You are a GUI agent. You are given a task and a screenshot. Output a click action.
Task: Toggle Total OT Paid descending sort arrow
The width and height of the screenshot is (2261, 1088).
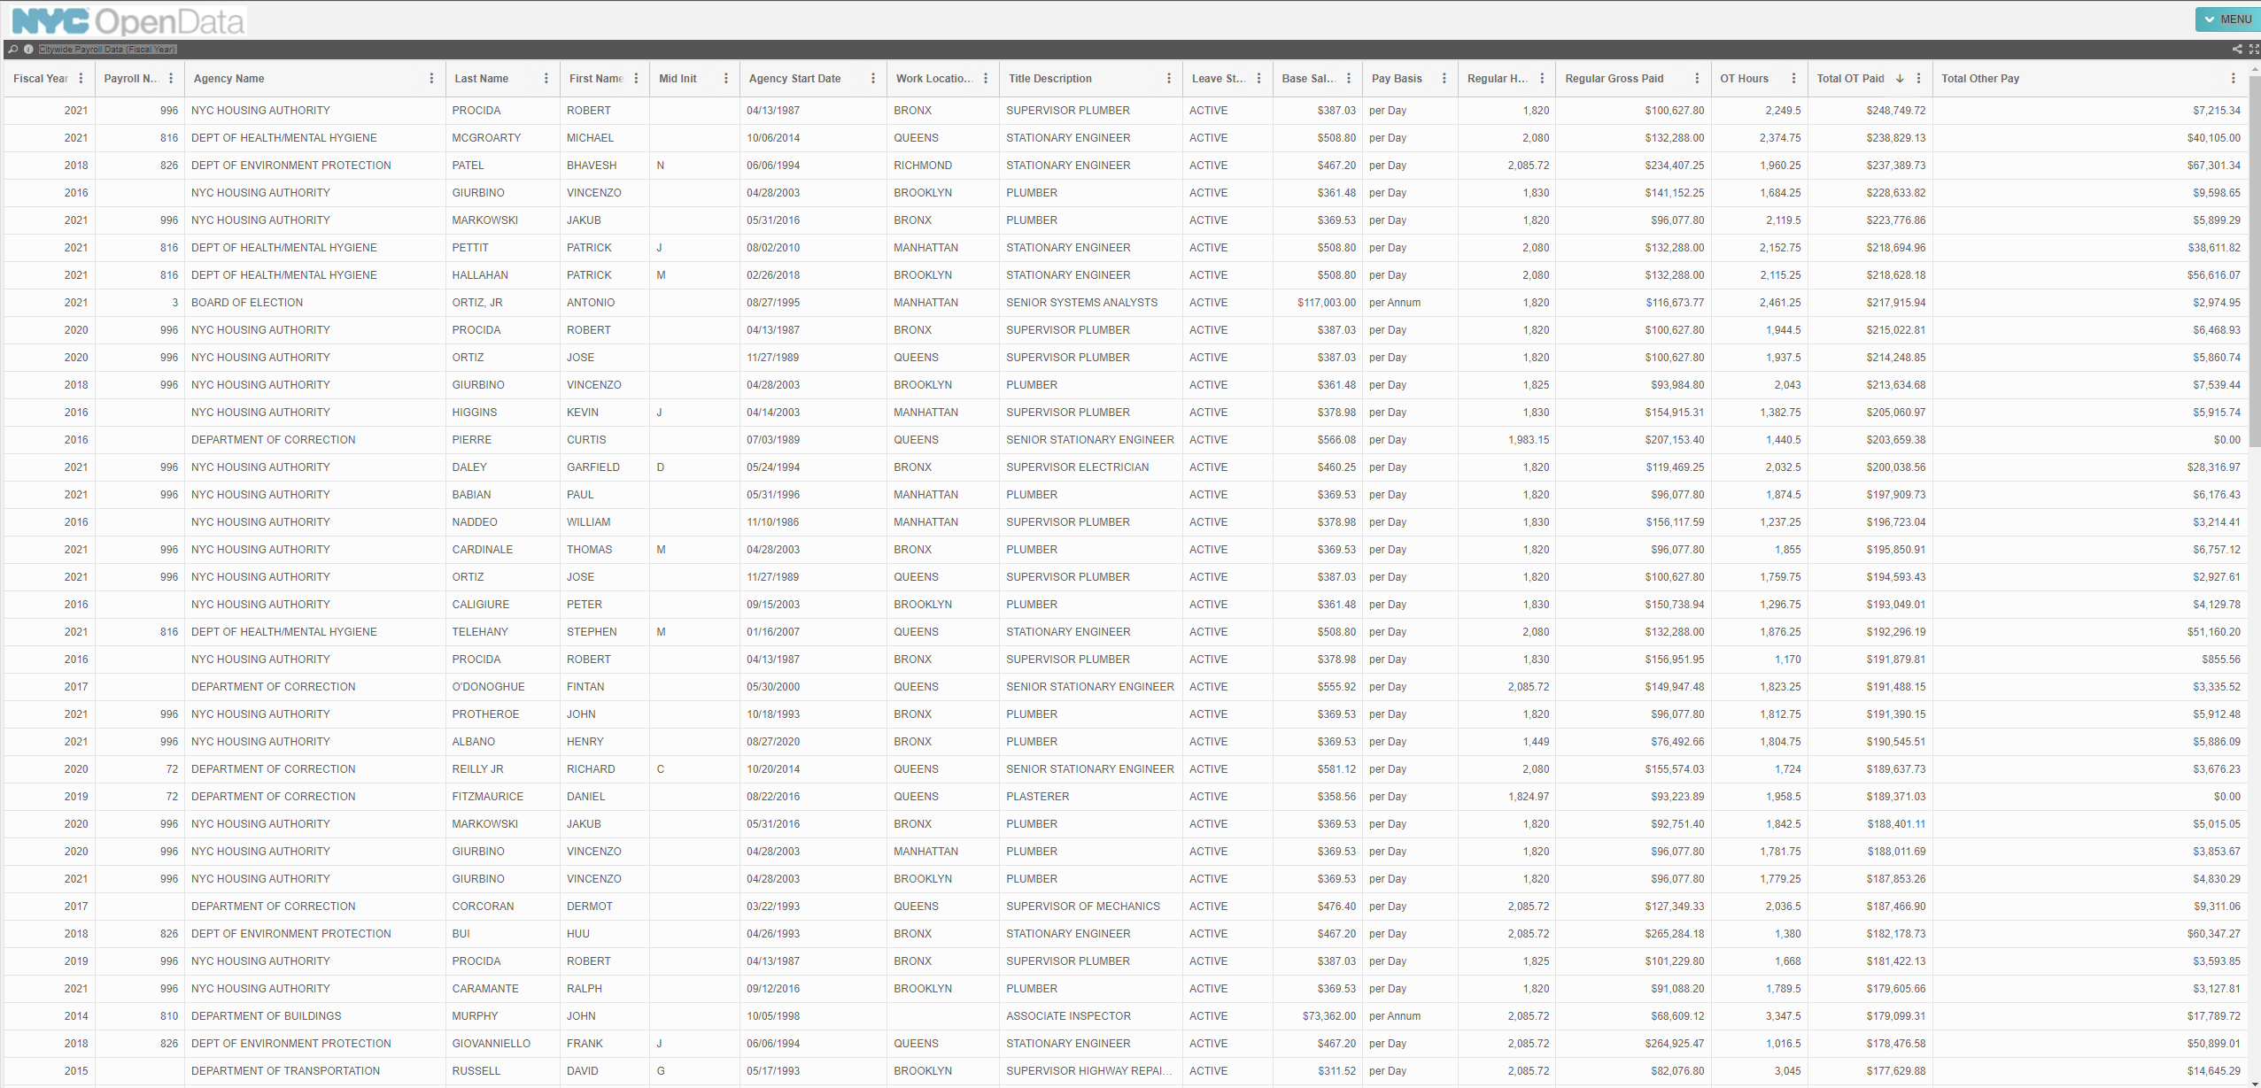coord(1900,79)
